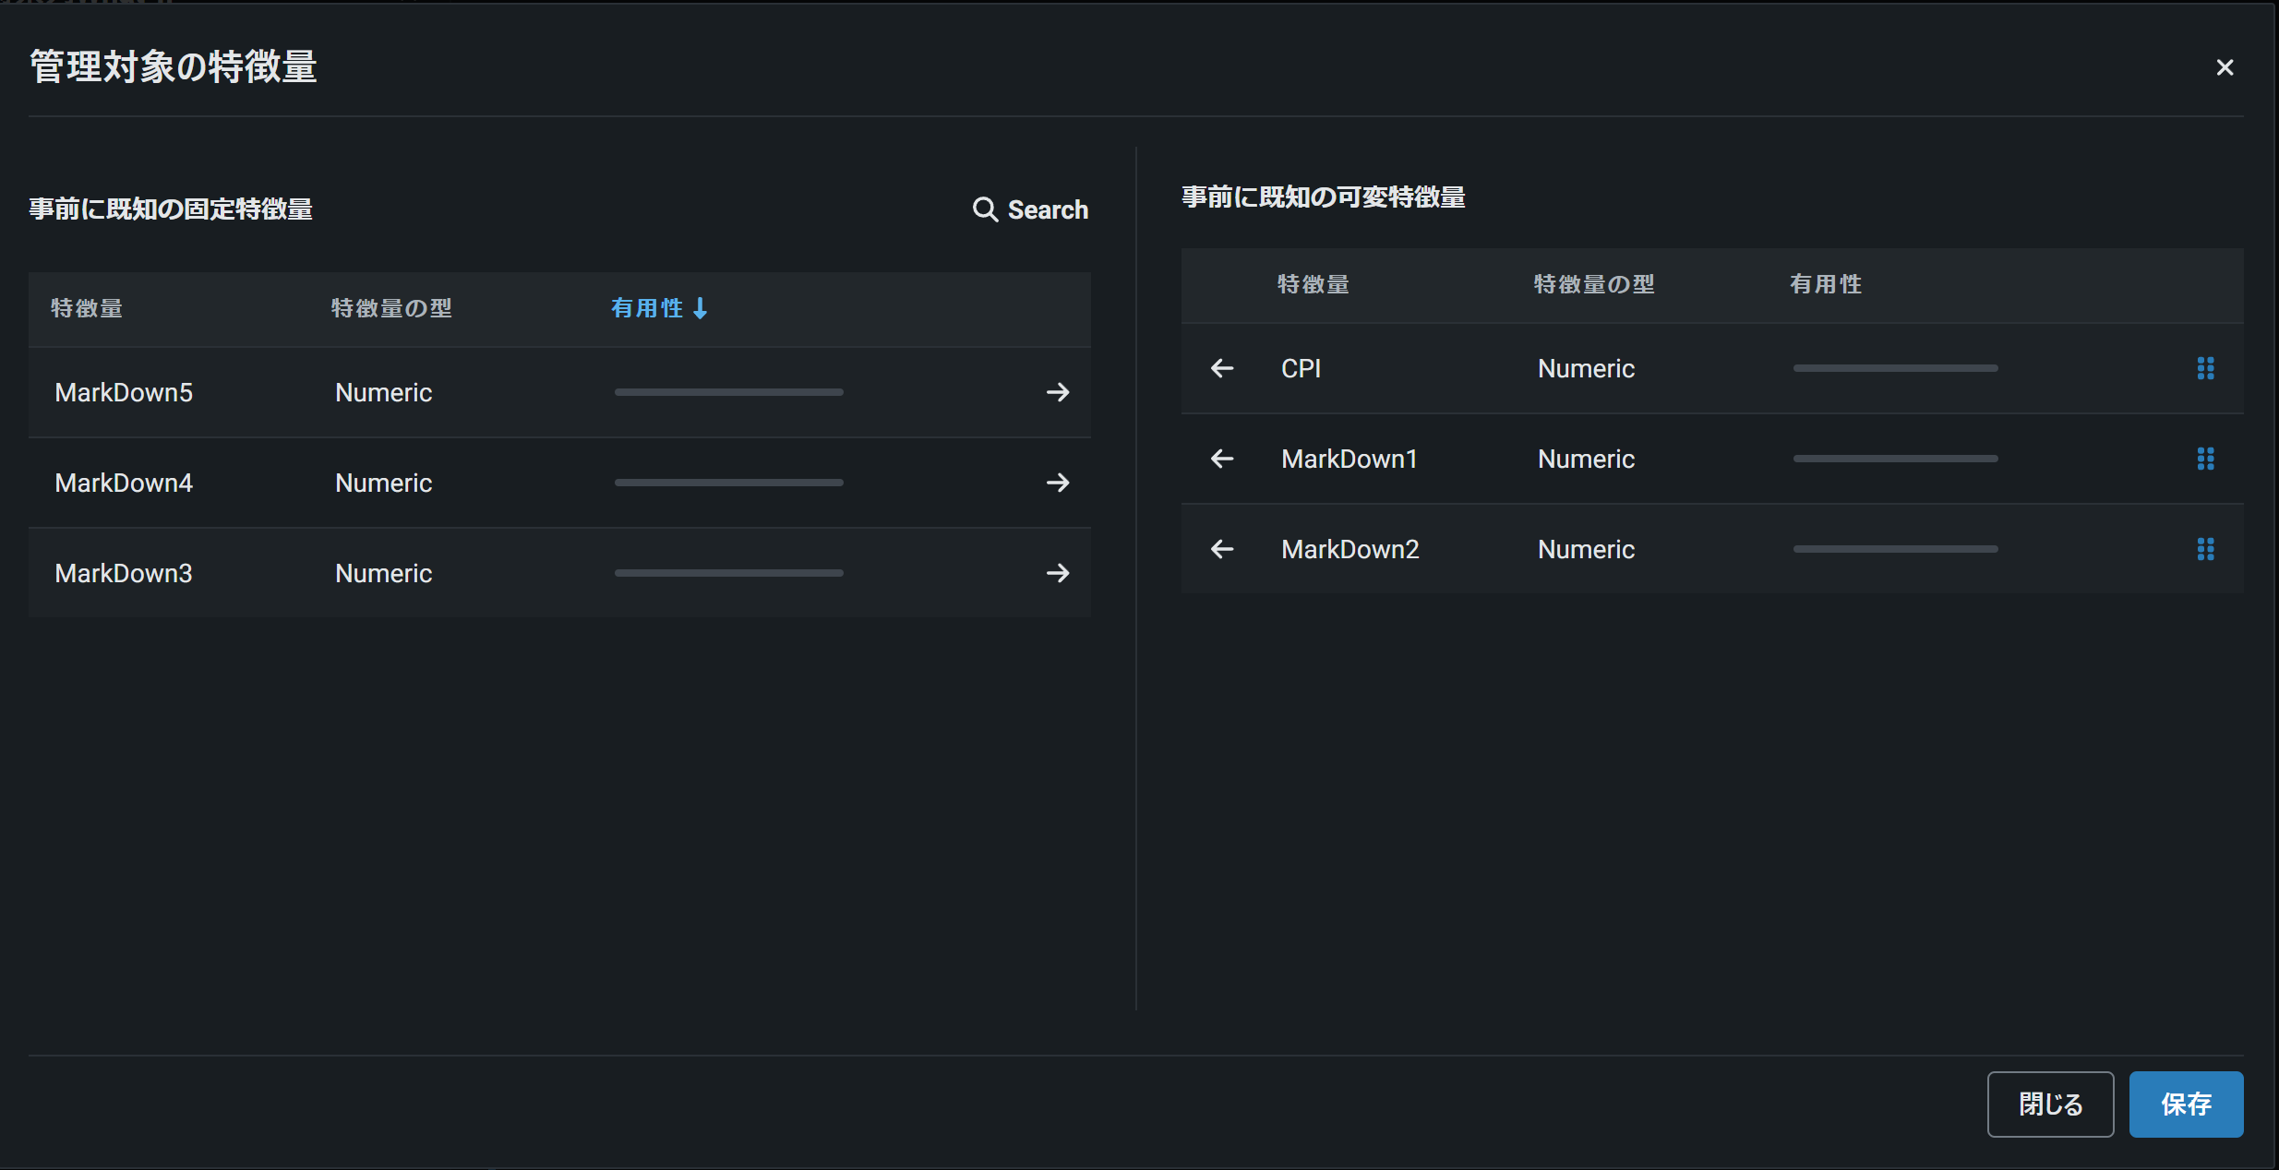Click 閉じる button
The height and width of the screenshot is (1170, 2279).
click(2050, 1104)
